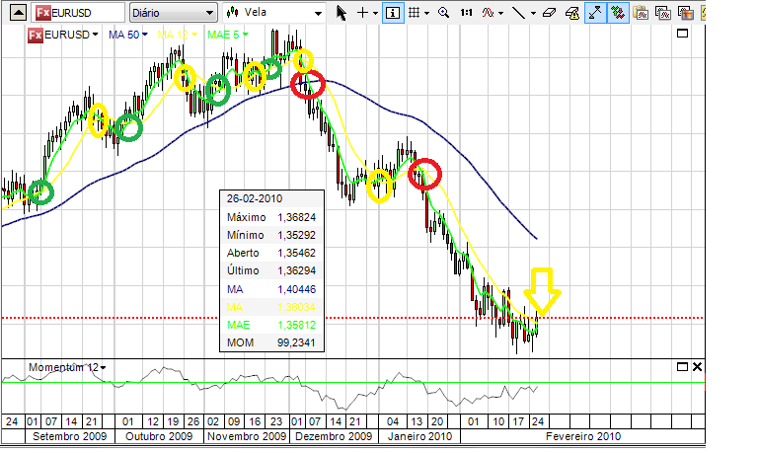Open the line tools dropdown arrow
Image resolution: width=758 pixels, height=454 pixels.
[533, 14]
